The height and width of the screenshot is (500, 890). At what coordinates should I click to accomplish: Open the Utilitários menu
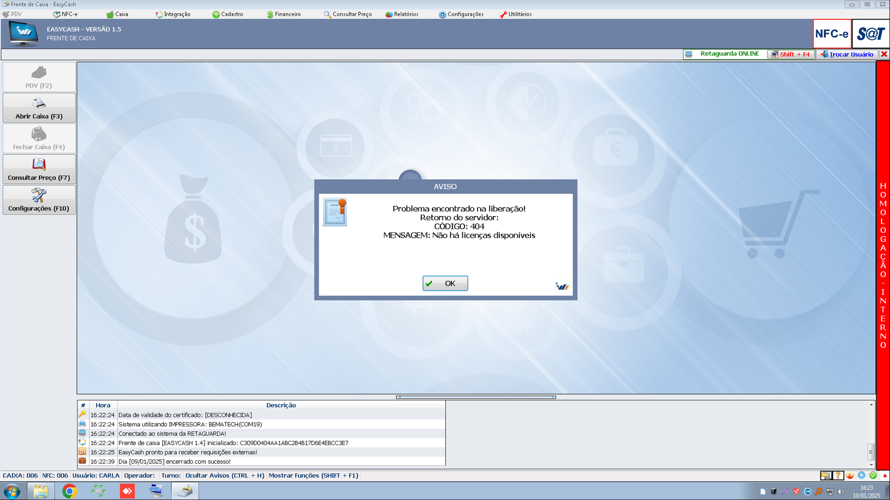coord(516,14)
